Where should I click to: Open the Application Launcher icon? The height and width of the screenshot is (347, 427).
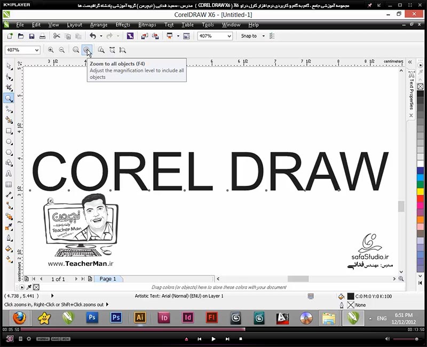point(170,36)
